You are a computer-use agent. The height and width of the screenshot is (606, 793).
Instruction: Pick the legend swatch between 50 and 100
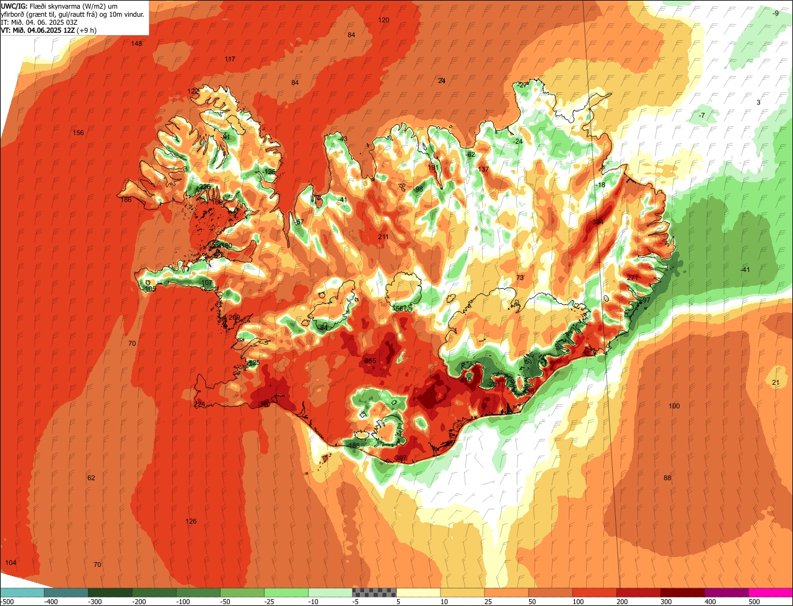click(x=551, y=592)
